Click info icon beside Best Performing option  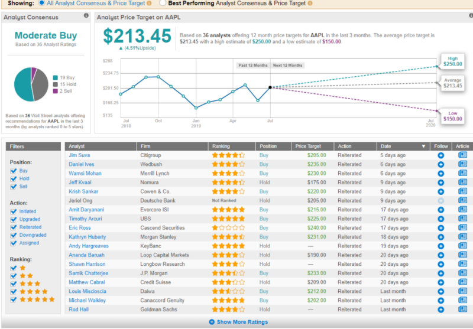coord(310,4)
